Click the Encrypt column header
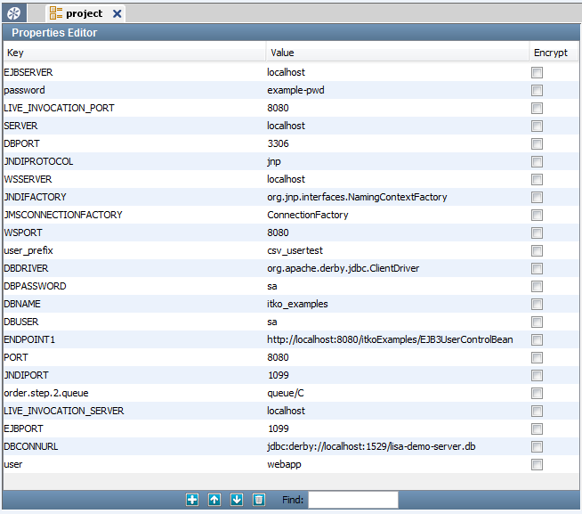 point(553,53)
